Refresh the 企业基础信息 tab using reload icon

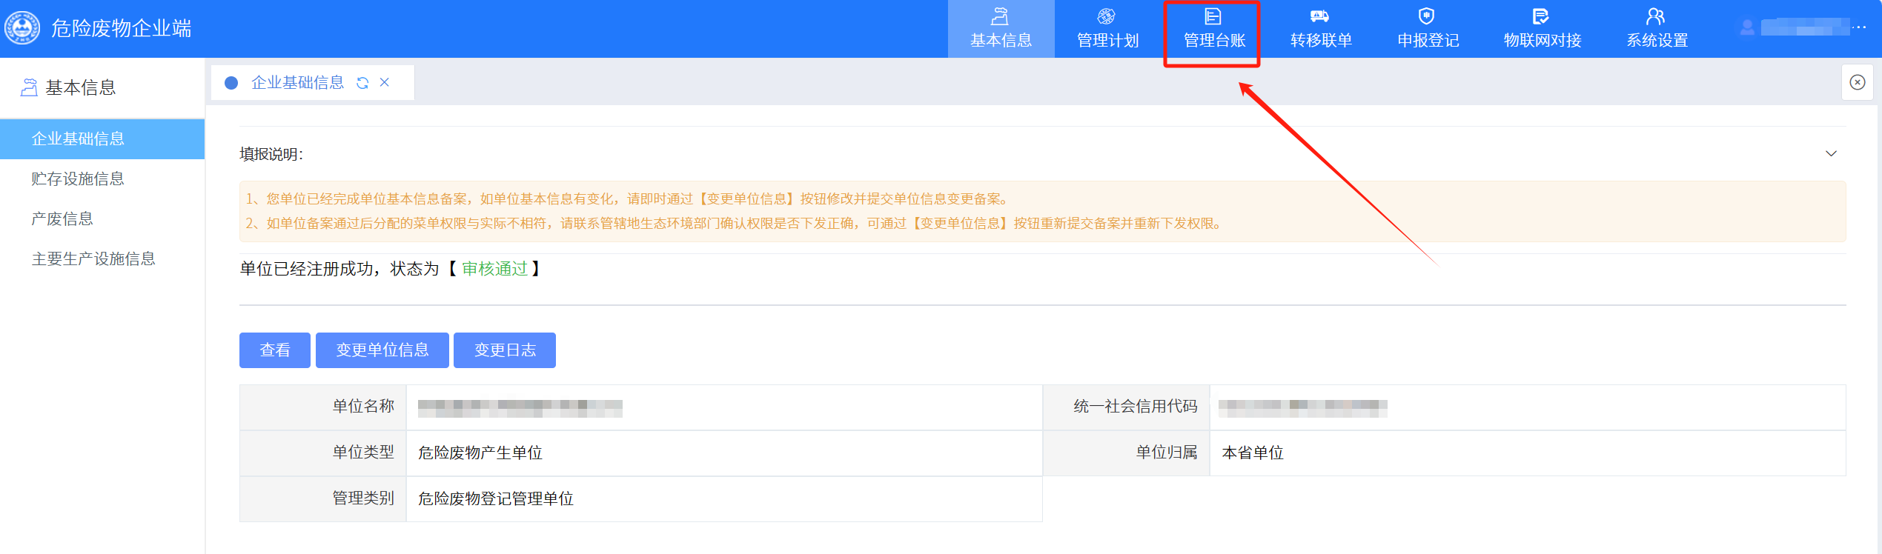[x=362, y=83]
